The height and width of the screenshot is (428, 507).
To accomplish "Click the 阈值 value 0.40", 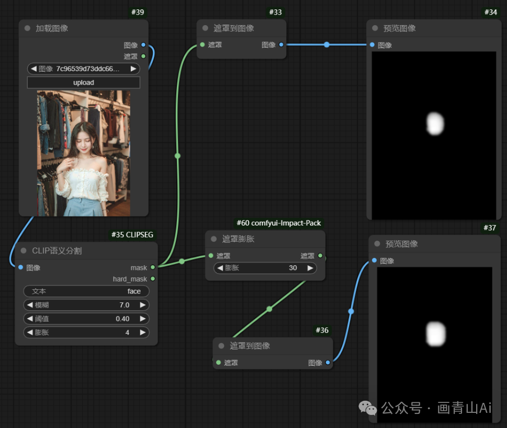I will pos(122,319).
